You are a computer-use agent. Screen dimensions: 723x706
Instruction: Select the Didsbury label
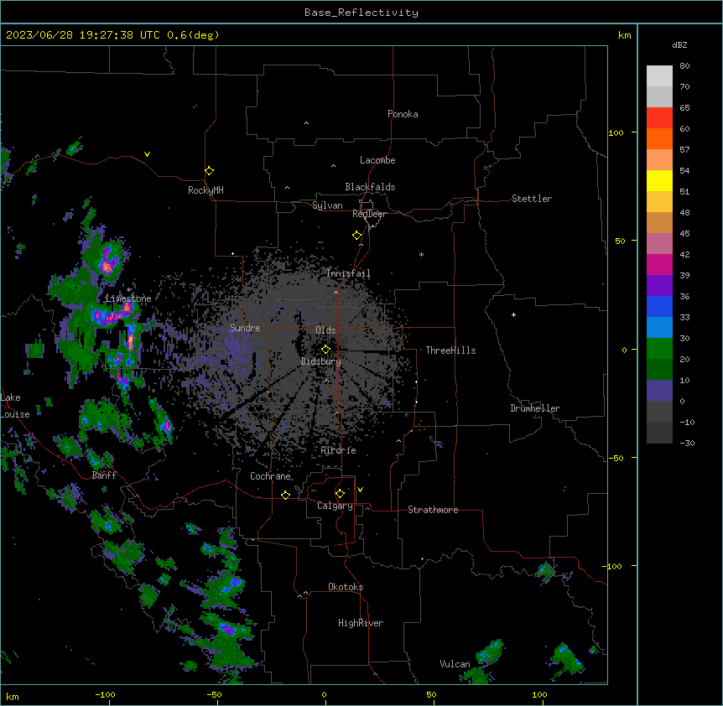(x=321, y=361)
